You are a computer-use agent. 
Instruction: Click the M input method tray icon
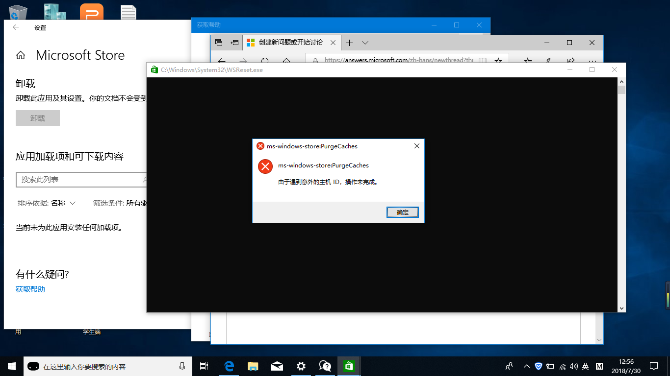coord(599,366)
